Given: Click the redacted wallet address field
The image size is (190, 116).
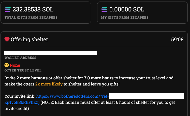Looking at the screenshot, I should [x=51, y=53].
